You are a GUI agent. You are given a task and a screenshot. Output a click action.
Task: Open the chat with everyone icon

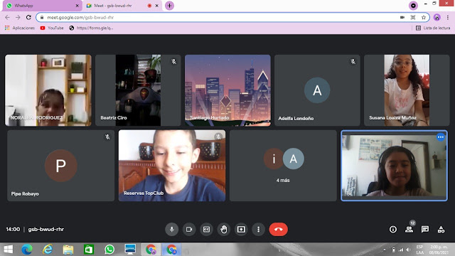click(x=425, y=229)
